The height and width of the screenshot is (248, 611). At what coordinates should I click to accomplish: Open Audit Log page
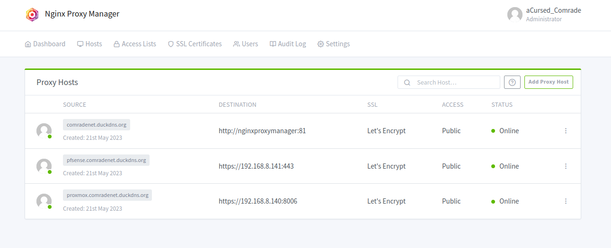(x=288, y=44)
